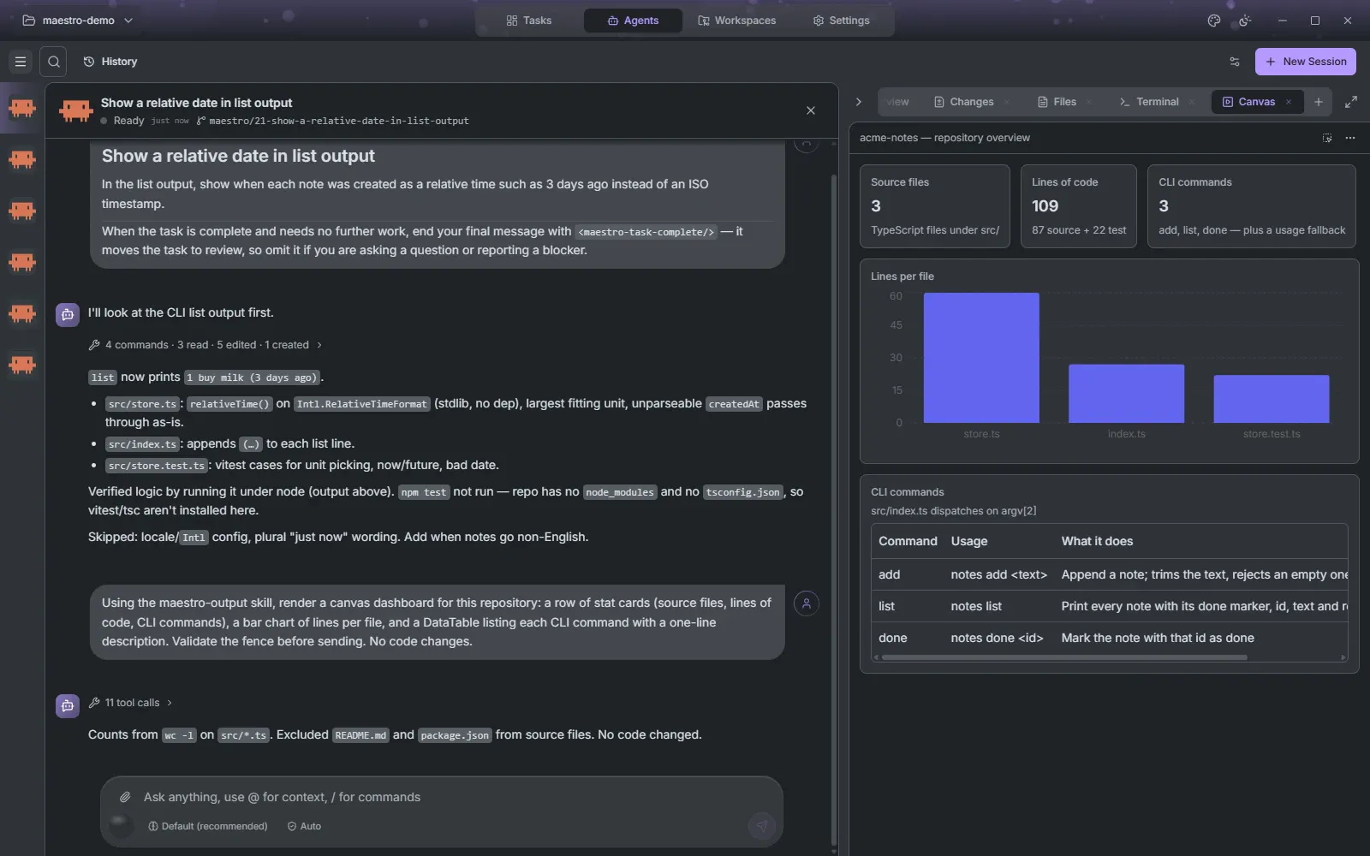Screen dimensions: 1370x856
Task: Toggle the light/dark mode moon icon
Action: (1245, 21)
